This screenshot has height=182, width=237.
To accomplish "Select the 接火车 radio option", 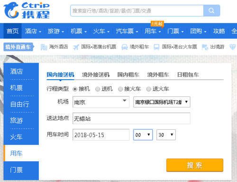I will (120, 89).
